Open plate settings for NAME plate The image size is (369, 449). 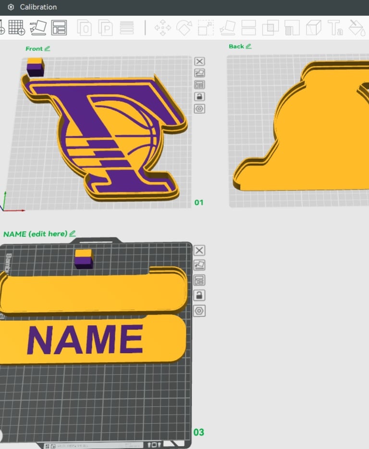[x=199, y=311]
